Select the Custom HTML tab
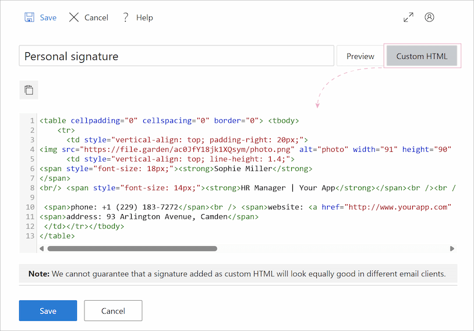 422,56
